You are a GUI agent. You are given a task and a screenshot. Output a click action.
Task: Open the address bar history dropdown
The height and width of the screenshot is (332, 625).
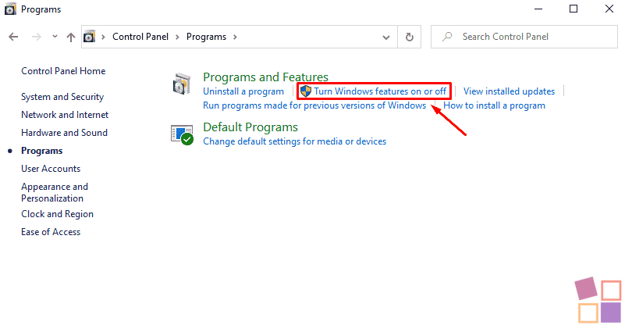(x=385, y=37)
